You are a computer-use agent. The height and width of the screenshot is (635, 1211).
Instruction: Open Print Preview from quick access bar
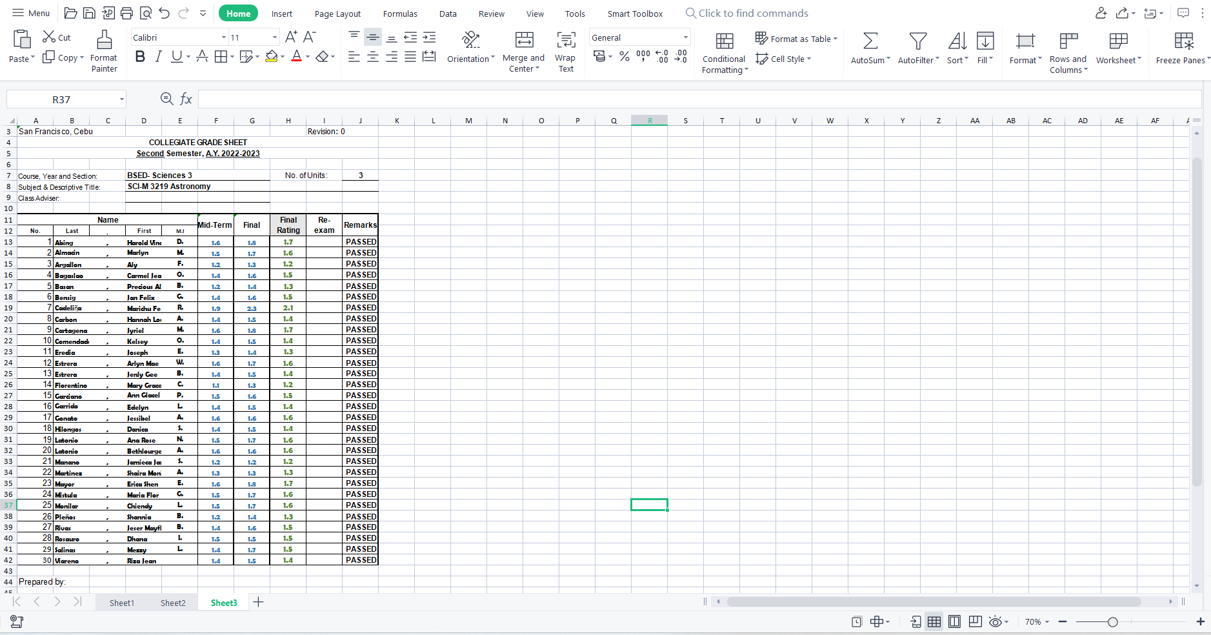146,13
